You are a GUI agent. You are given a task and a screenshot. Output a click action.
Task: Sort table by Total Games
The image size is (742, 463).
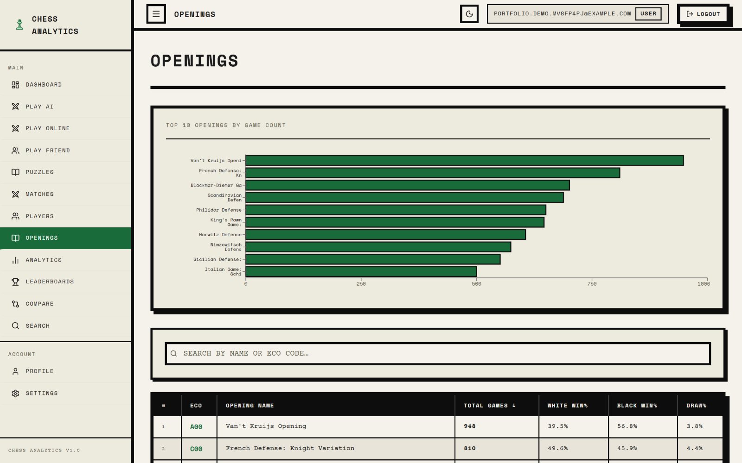coord(497,406)
